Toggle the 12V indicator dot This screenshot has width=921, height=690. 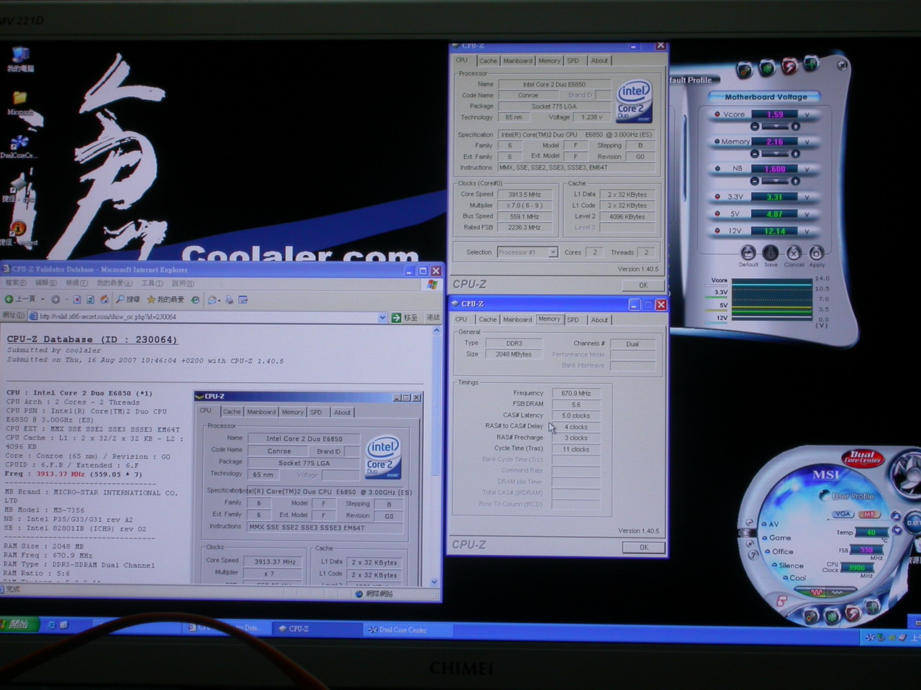pos(717,231)
